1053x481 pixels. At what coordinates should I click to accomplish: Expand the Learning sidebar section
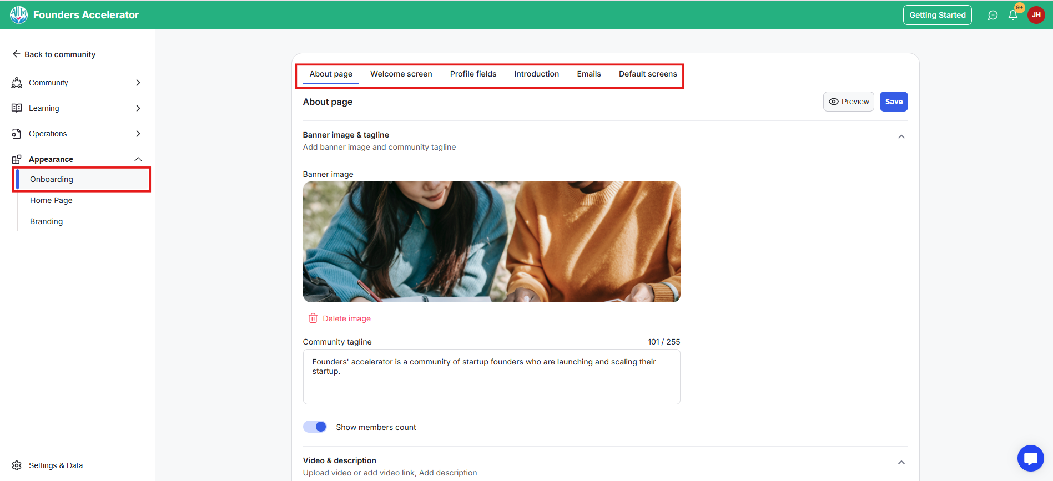(138, 108)
